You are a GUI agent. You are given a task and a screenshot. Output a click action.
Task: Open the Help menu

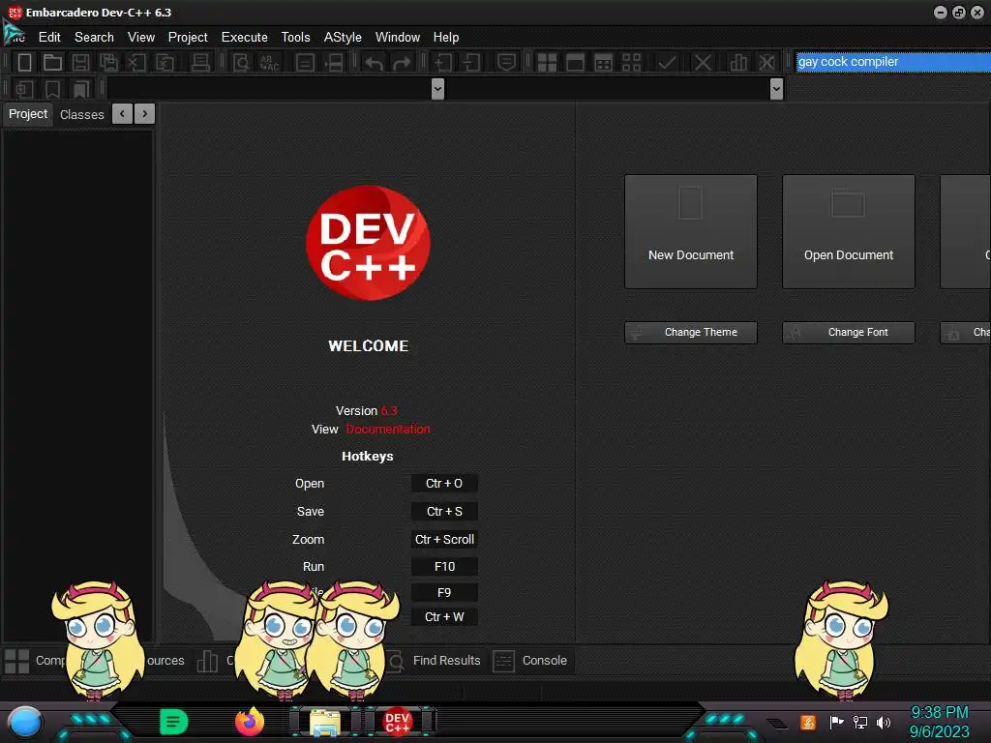click(446, 38)
